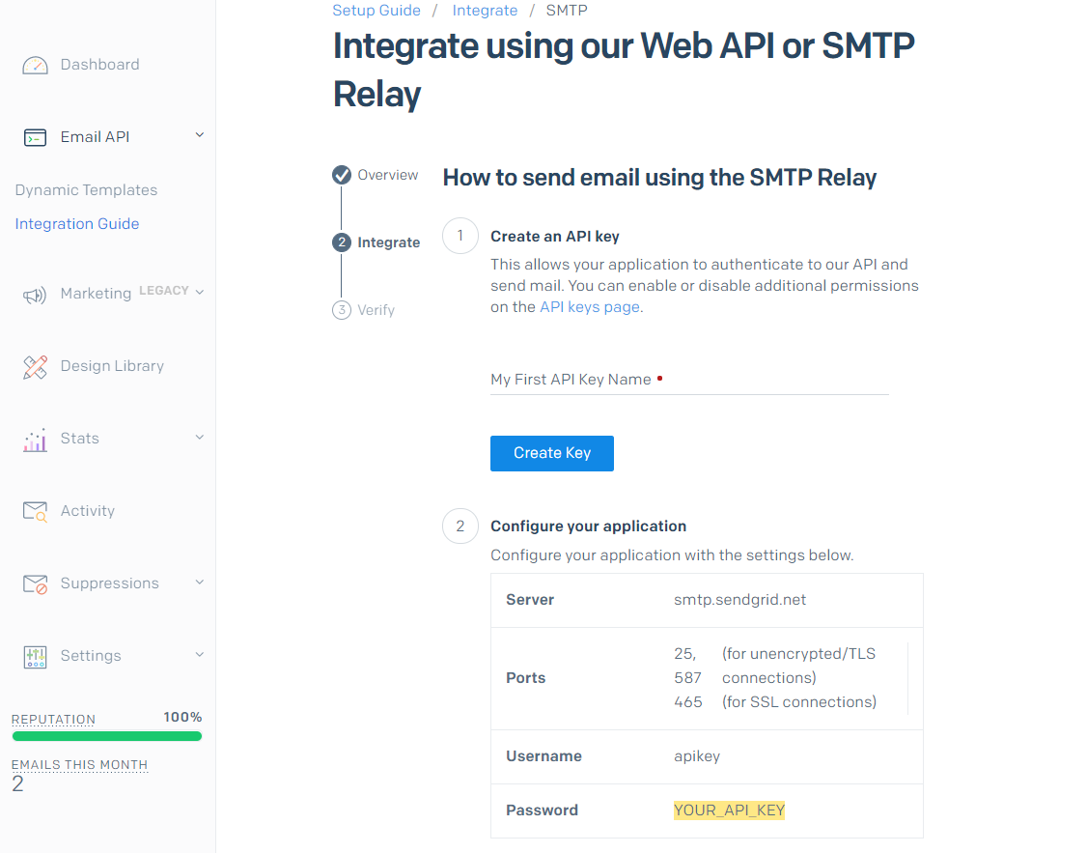Click the EMAILS THIS MONTH label
The width and height of the screenshot is (1087, 853).
80,764
